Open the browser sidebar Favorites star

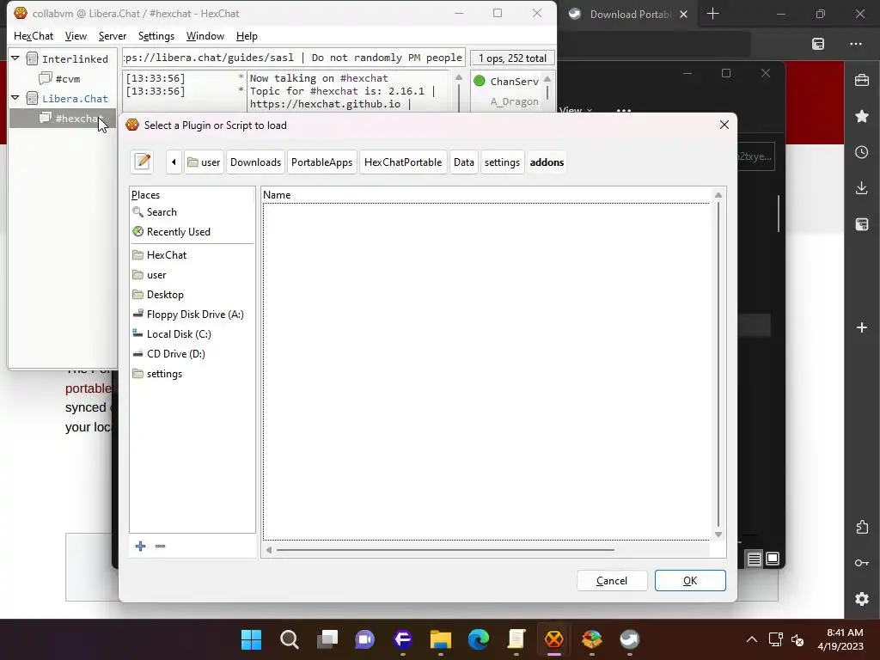point(861,116)
